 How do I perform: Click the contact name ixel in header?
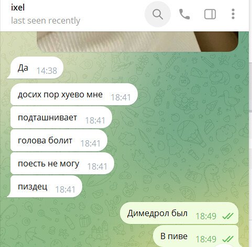18,7
